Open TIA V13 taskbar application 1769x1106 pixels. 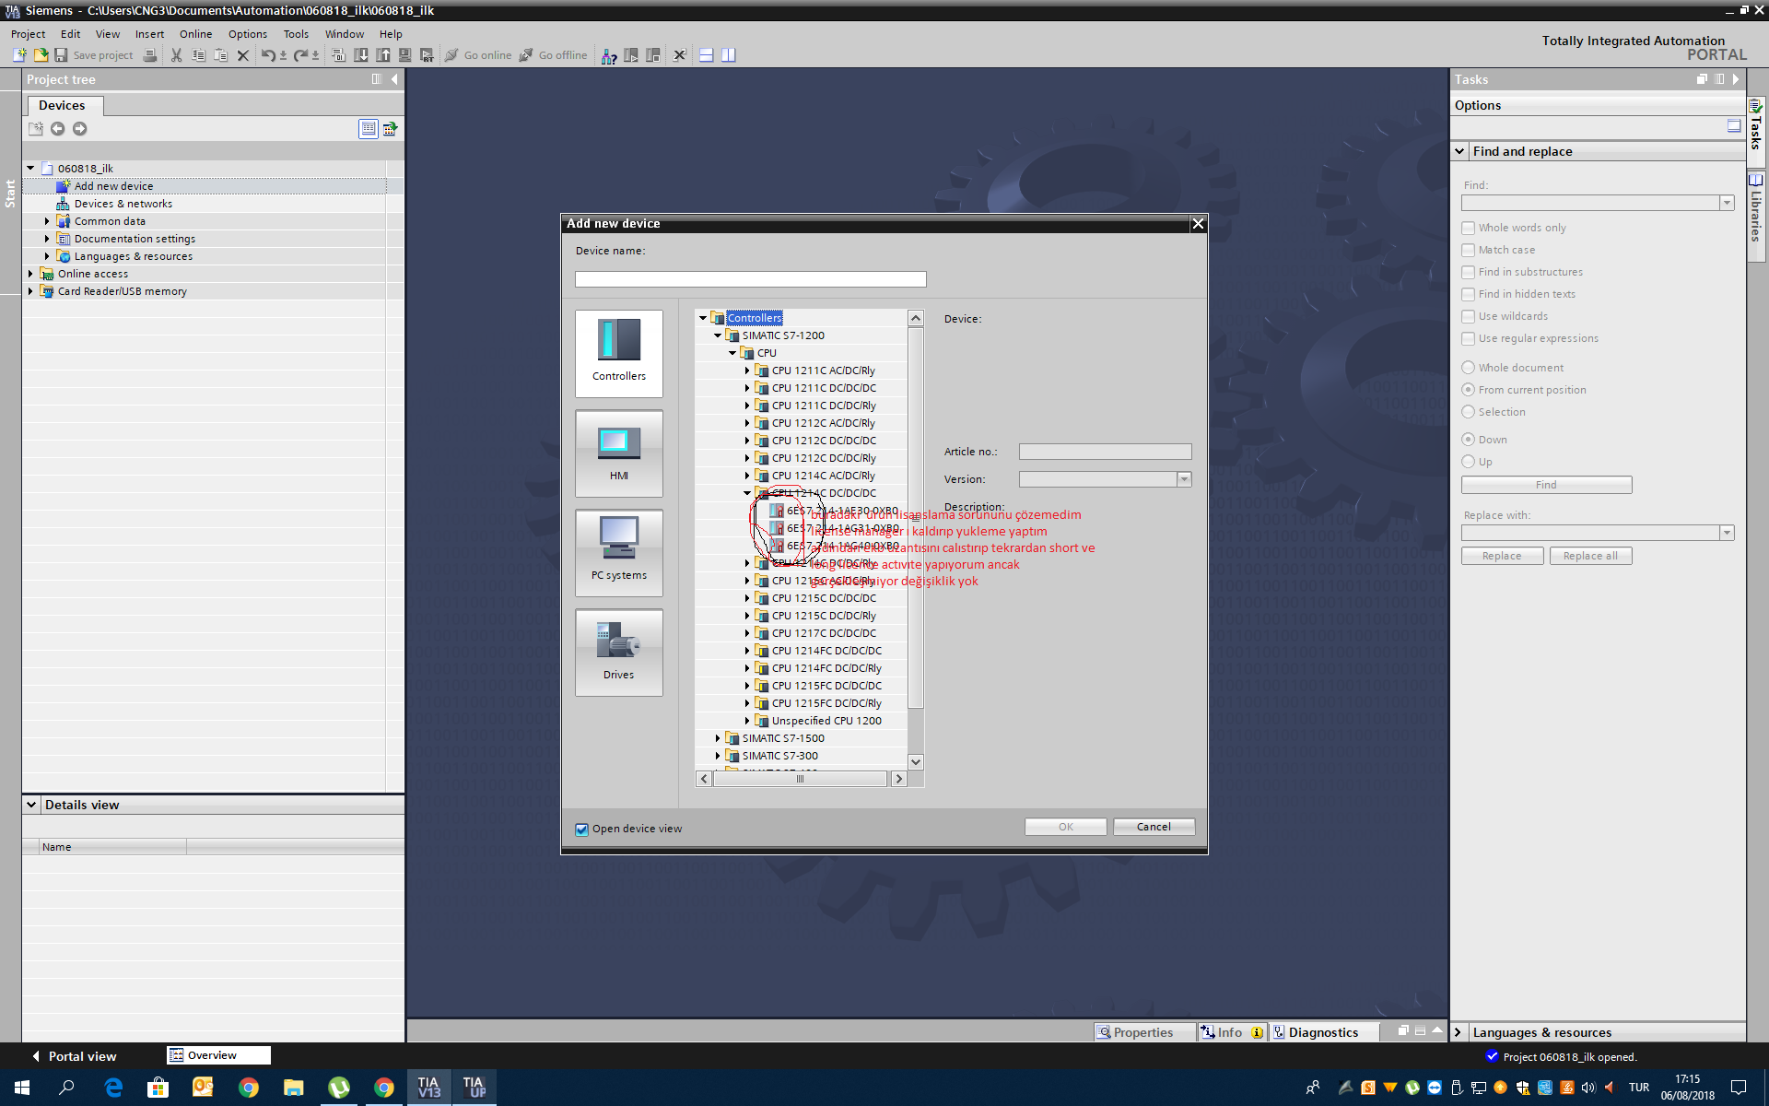pyautogui.click(x=429, y=1088)
